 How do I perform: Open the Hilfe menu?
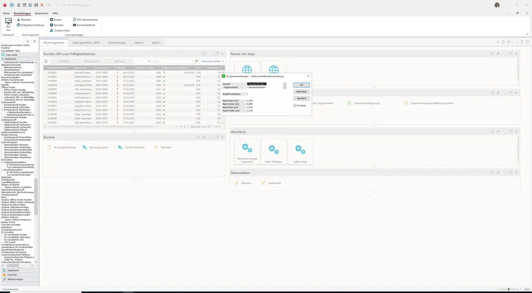pos(55,13)
